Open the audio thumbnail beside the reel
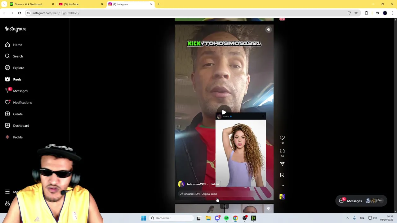 pyautogui.click(x=282, y=197)
